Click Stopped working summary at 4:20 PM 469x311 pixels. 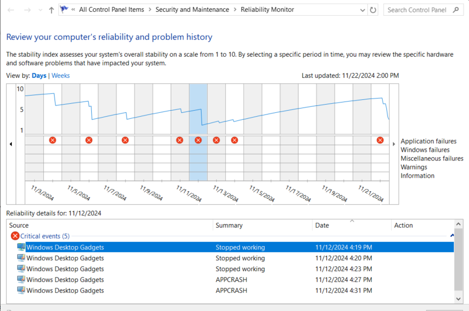[x=240, y=258]
